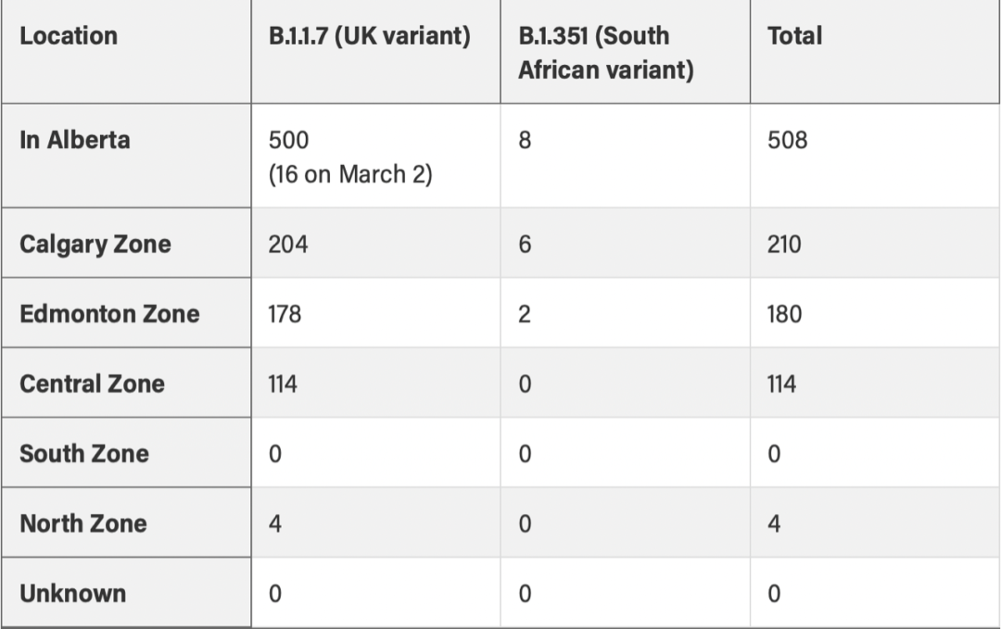Select the In Alberta total 508
The image size is (1001, 629).
click(787, 140)
